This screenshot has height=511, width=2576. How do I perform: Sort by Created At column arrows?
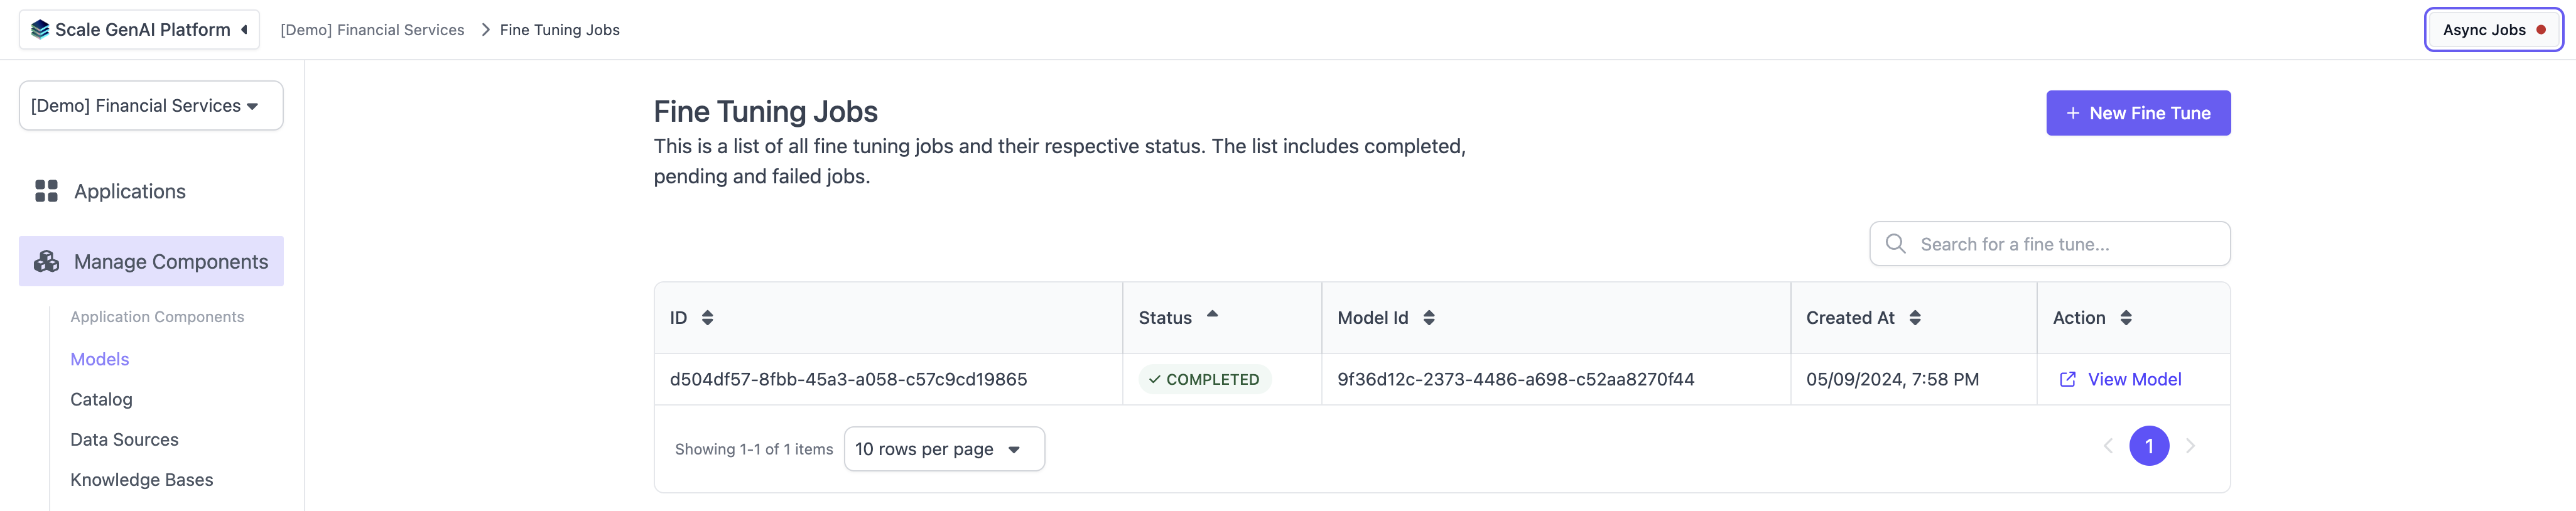tap(1915, 318)
